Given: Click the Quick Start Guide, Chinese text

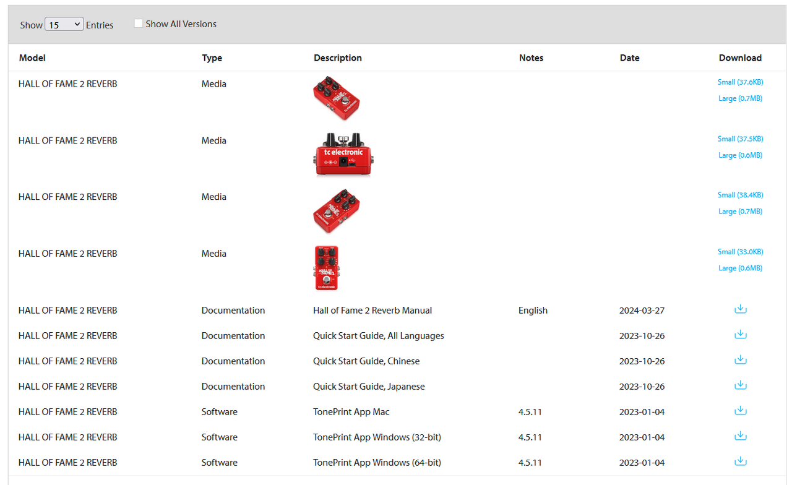Looking at the screenshot, I should coord(366,361).
